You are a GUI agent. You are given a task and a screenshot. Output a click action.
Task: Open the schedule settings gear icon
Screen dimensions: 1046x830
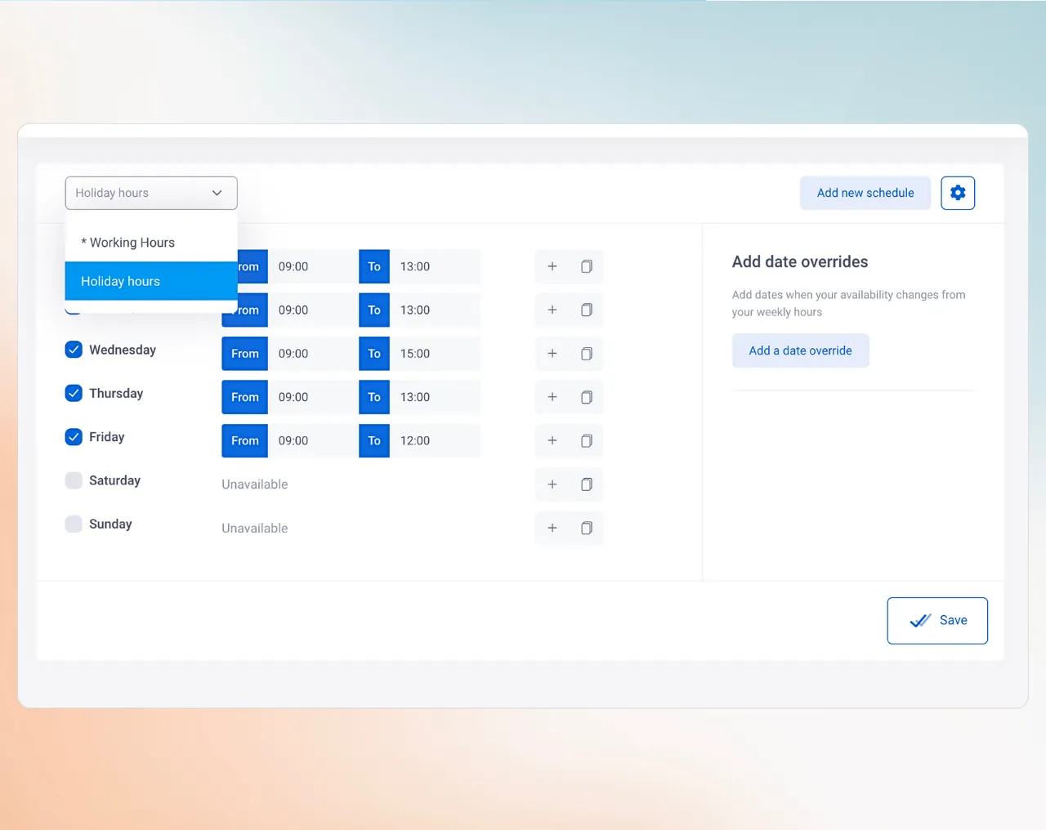[958, 193]
